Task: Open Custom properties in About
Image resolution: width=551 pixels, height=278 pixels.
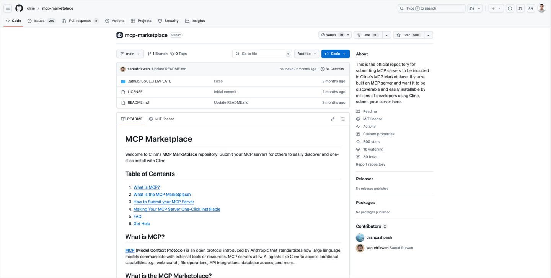Action: [x=378, y=134]
